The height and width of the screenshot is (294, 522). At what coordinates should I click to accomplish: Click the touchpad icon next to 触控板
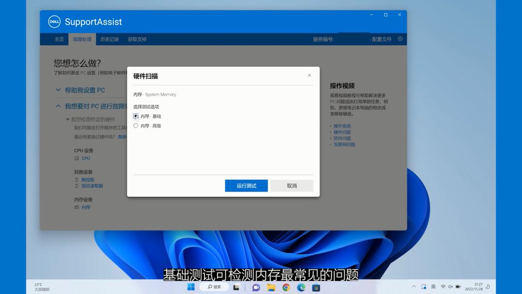[77, 180]
